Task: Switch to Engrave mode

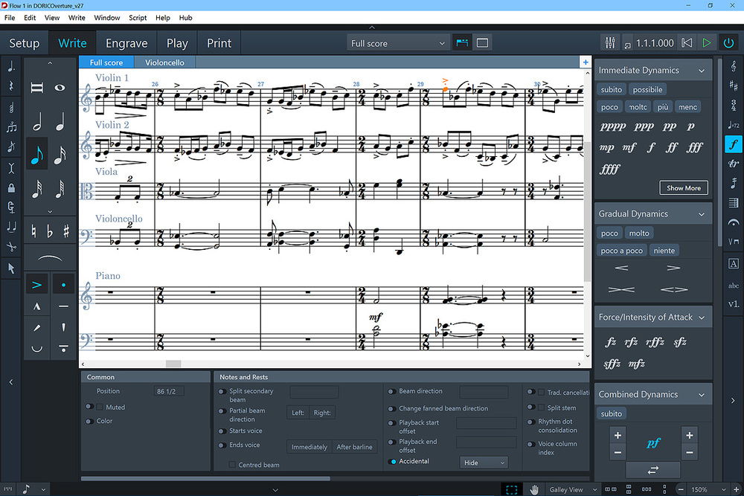Action: [x=126, y=43]
